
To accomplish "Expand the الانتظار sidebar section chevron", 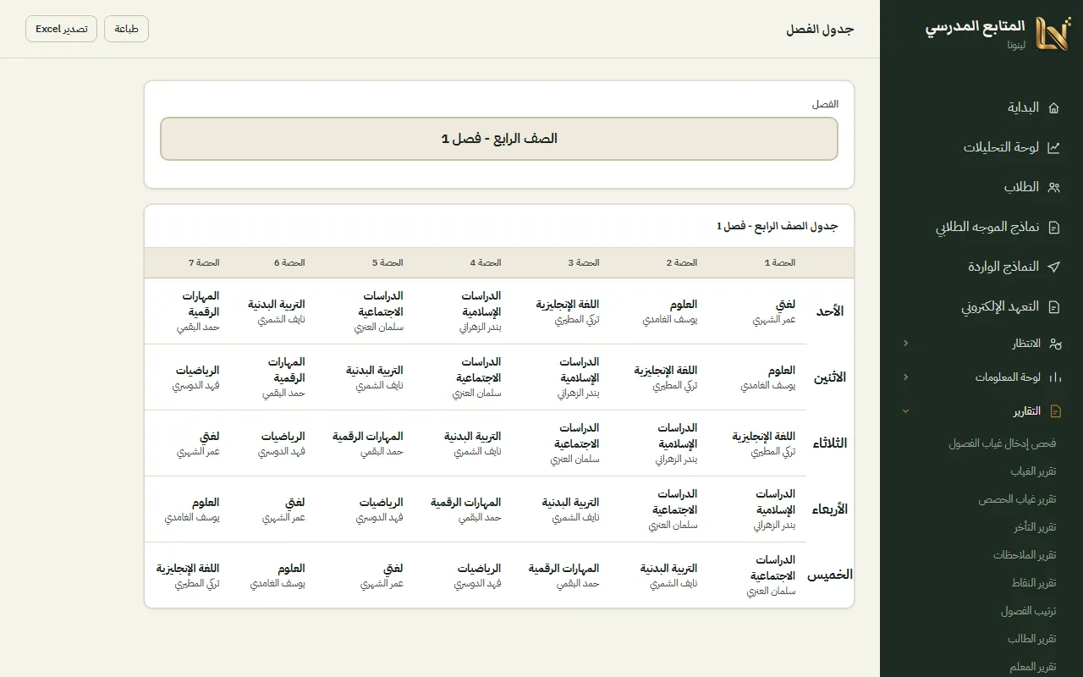I will coord(905,344).
